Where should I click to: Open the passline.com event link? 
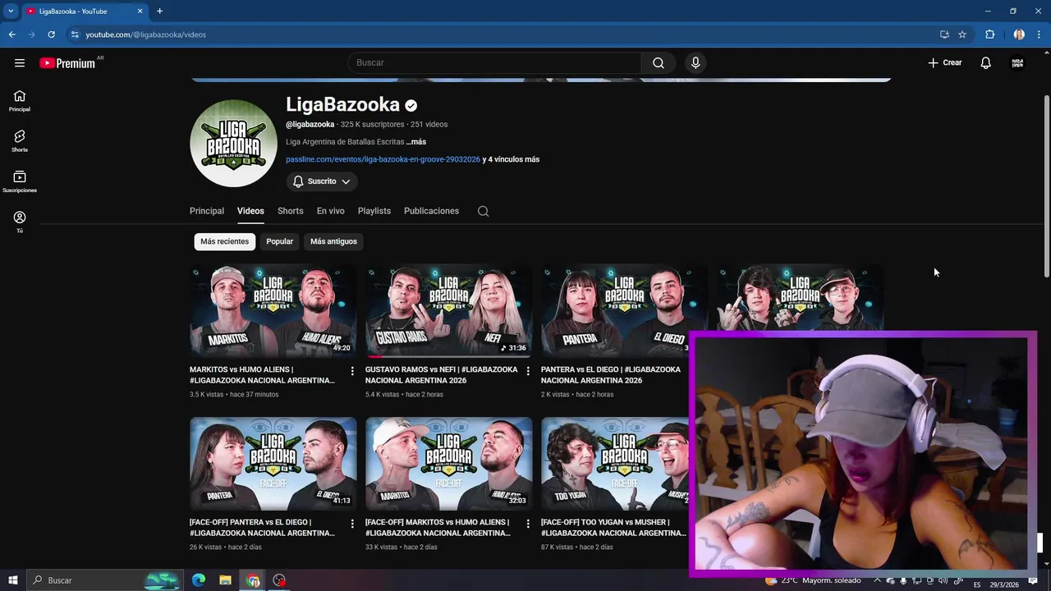tap(383, 159)
